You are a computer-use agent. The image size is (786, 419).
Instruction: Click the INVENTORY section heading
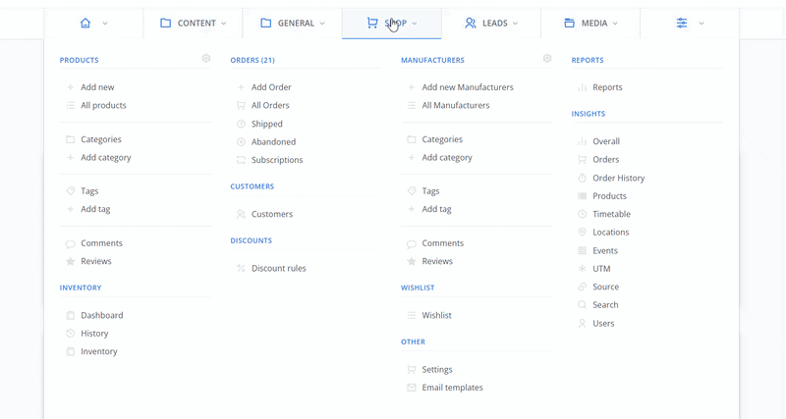81,288
